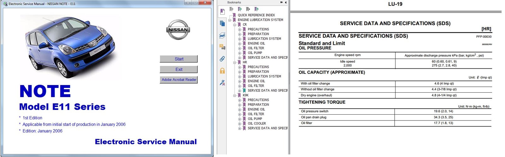Click the teal highlighted HR Service Data bookmark icon

coord(244,90)
